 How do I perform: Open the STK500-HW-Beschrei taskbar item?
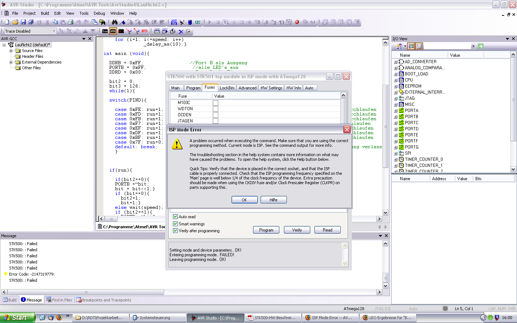273,318
